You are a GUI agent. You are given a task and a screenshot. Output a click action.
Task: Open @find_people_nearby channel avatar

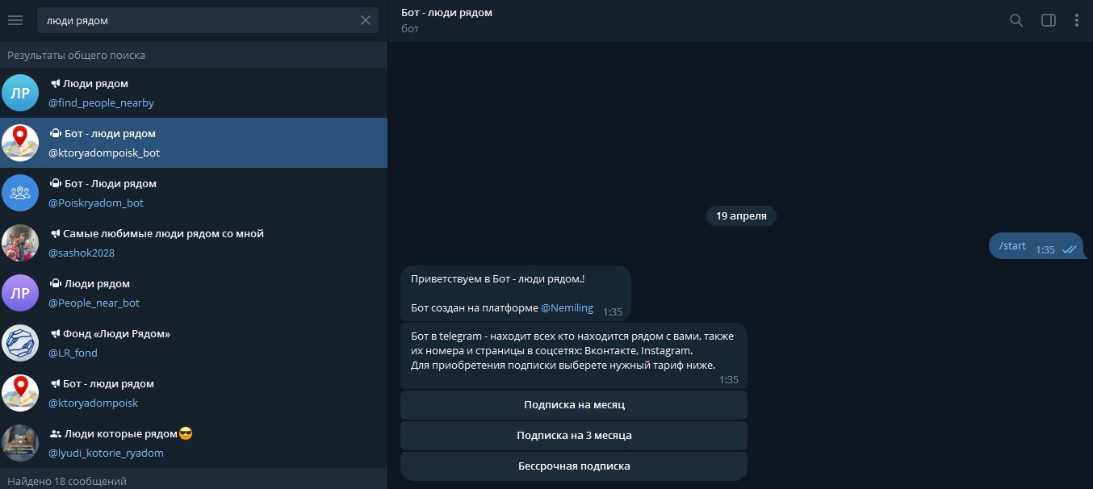[x=20, y=93]
